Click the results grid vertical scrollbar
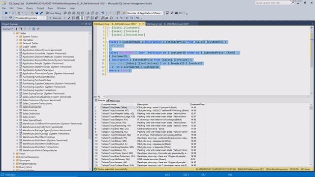This screenshot has width=315, height=177. (311, 134)
